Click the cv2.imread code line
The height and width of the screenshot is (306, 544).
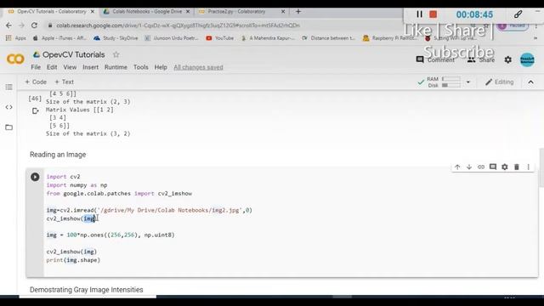[x=150, y=210]
